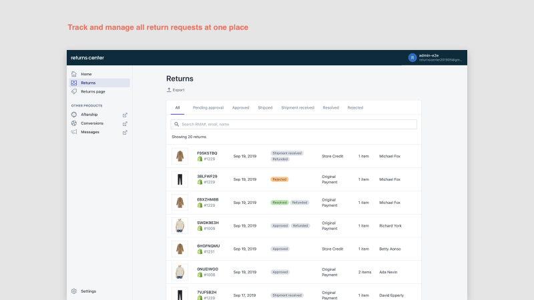
Task: Open pants thumbnail for return 38LFWF29
Action: (x=180, y=179)
